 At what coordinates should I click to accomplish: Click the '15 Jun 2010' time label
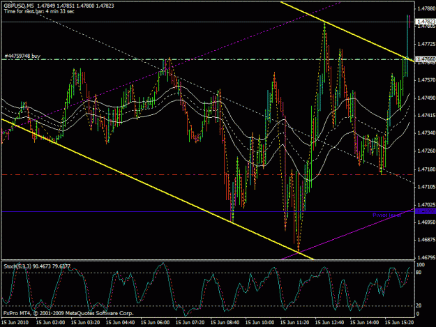(x=15, y=322)
